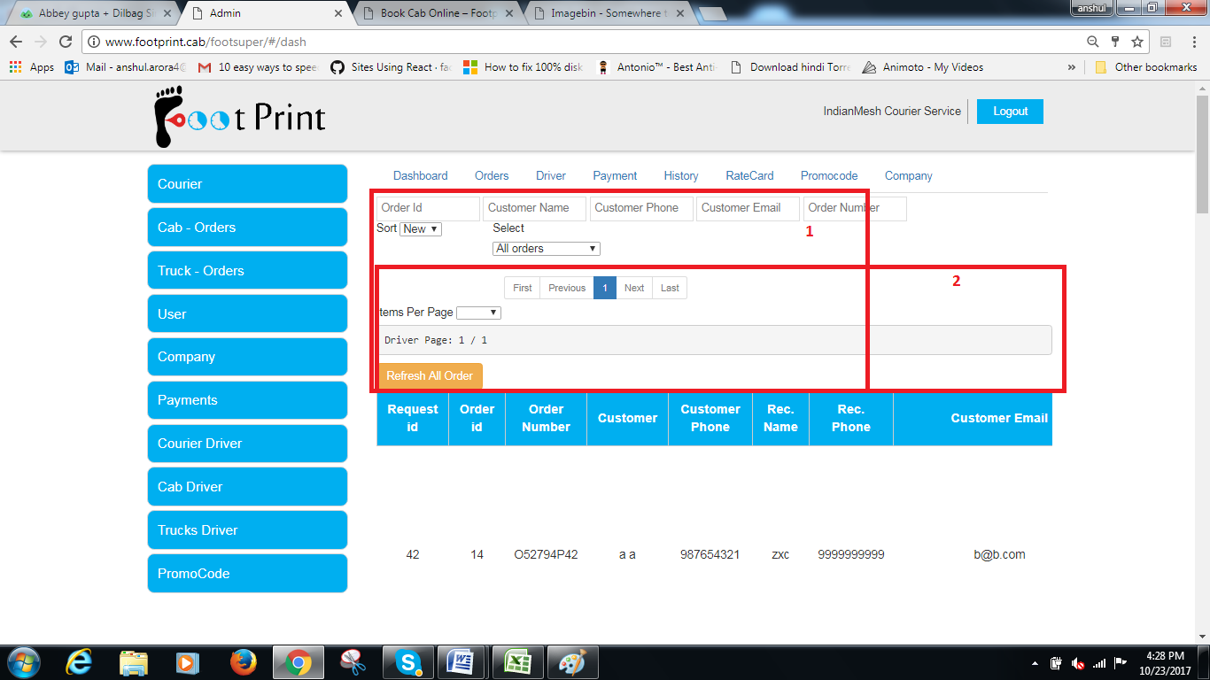Click the Chrome icon on the taskbar
The height and width of the screenshot is (680, 1210).
point(299,662)
